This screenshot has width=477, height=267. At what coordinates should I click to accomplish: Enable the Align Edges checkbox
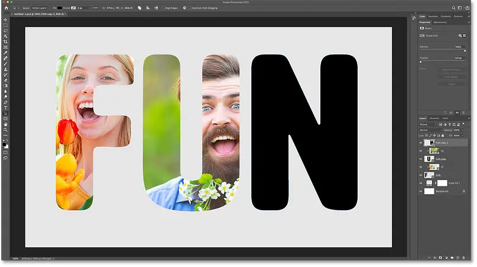(x=163, y=8)
